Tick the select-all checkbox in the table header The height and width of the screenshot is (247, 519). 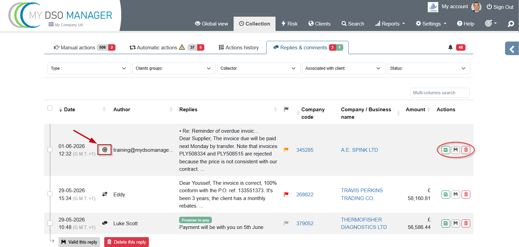point(50,108)
